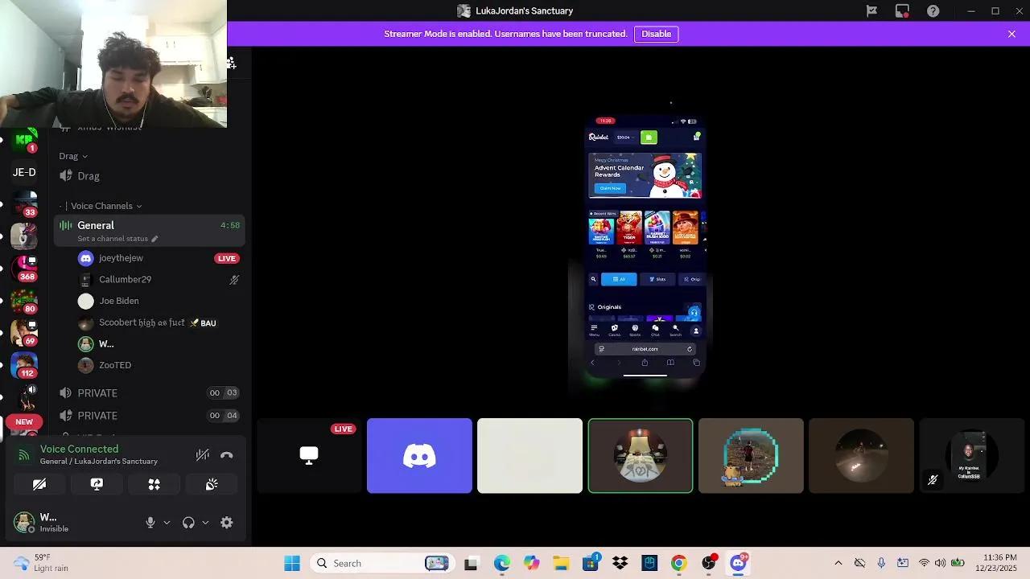Open the Activities launcher in voice controls
This screenshot has height=579, width=1030.
tap(154, 483)
